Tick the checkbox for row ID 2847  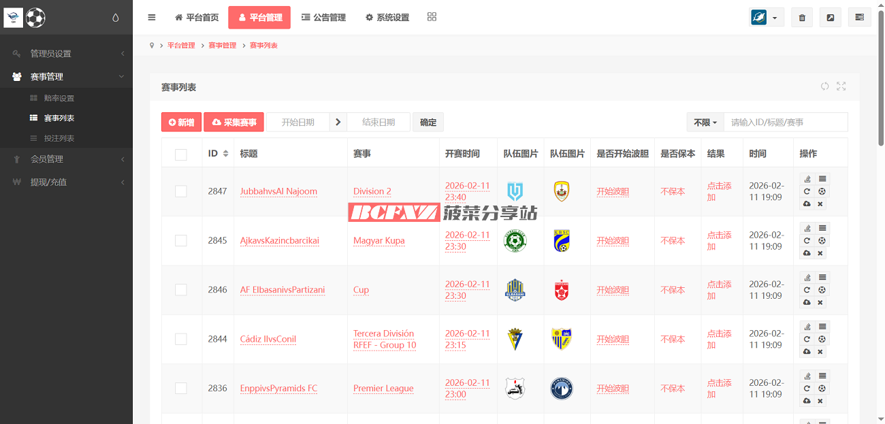(180, 192)
